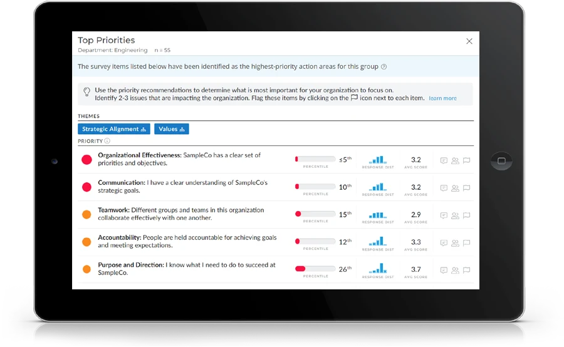This screenshot has height=347, width=564.
Task: Open Teamwork response distribution chart
Action: coord(377,214)
